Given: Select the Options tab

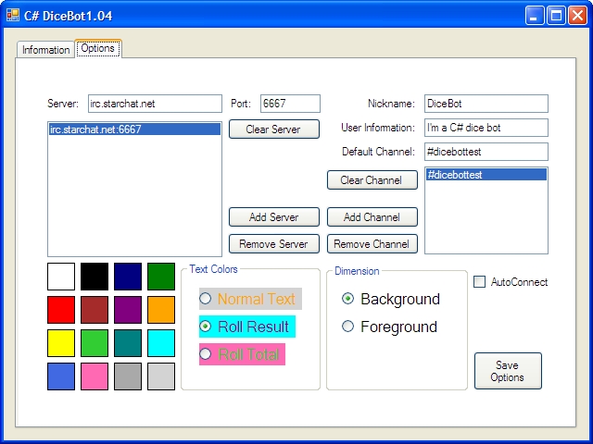Looking at the screenshot, I should tap(98, 48).
